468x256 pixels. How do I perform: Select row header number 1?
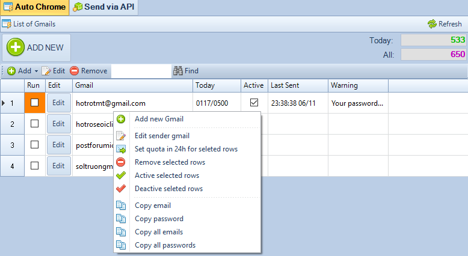(x=12, y=103)
